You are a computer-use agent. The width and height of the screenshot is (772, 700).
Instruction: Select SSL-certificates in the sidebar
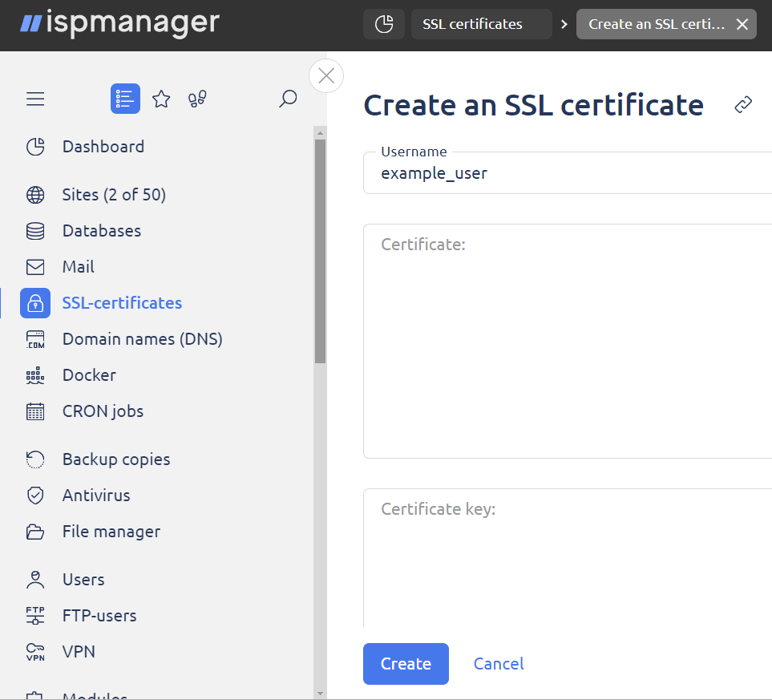[122, 303]
